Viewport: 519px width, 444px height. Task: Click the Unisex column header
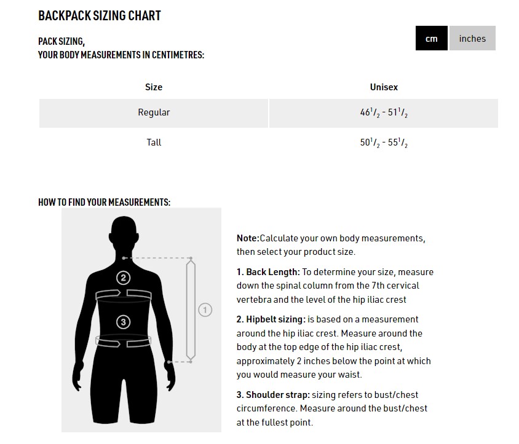coord(384,87)
